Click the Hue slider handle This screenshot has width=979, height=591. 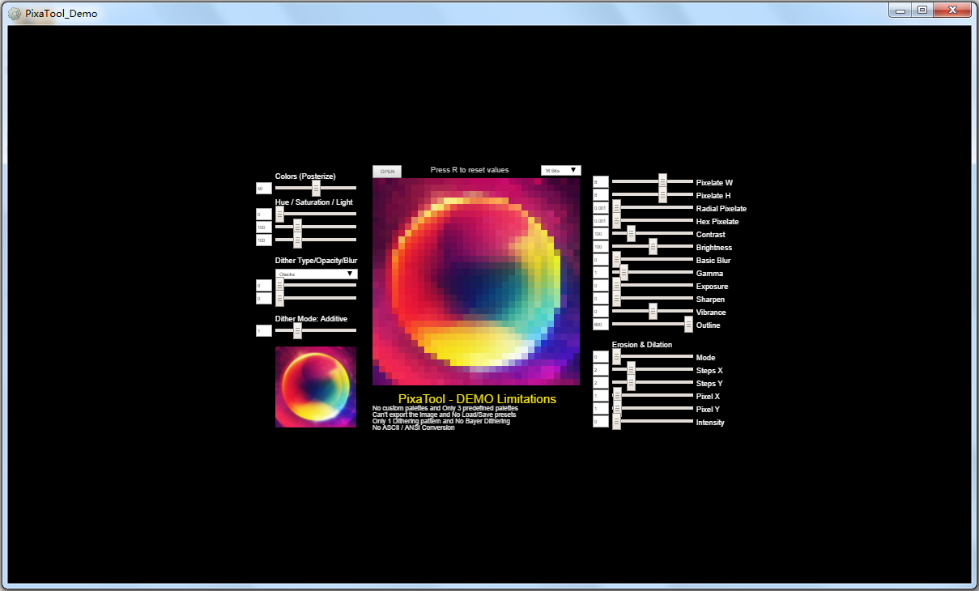tap(279, 214)
